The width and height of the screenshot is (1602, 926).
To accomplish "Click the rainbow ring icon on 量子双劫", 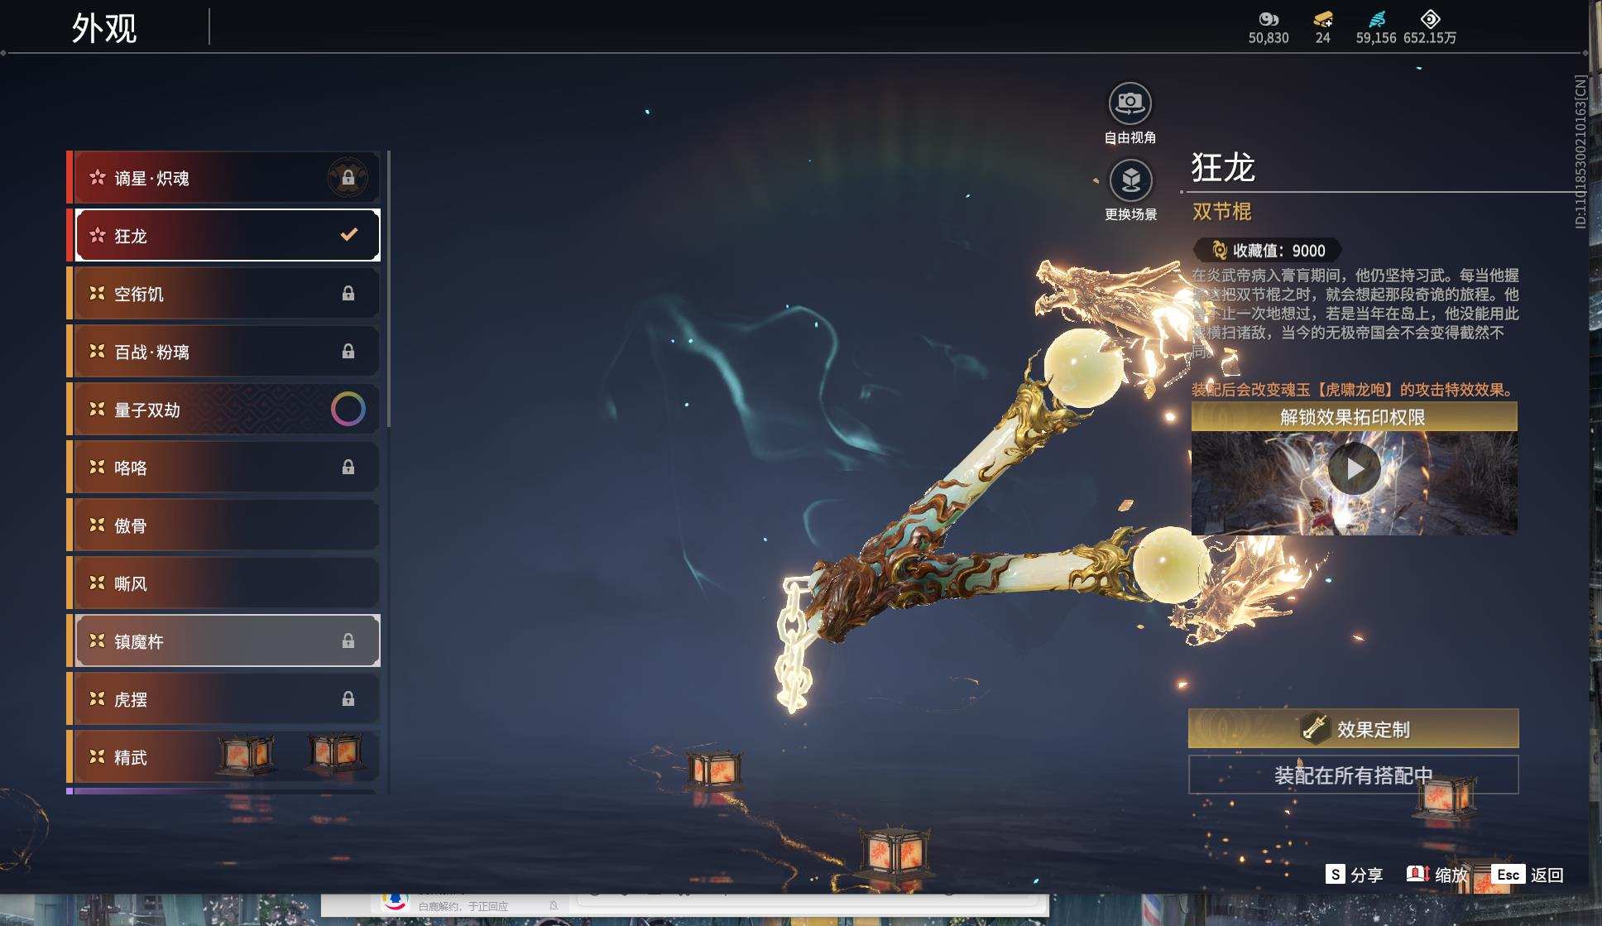I will point(348,409).
